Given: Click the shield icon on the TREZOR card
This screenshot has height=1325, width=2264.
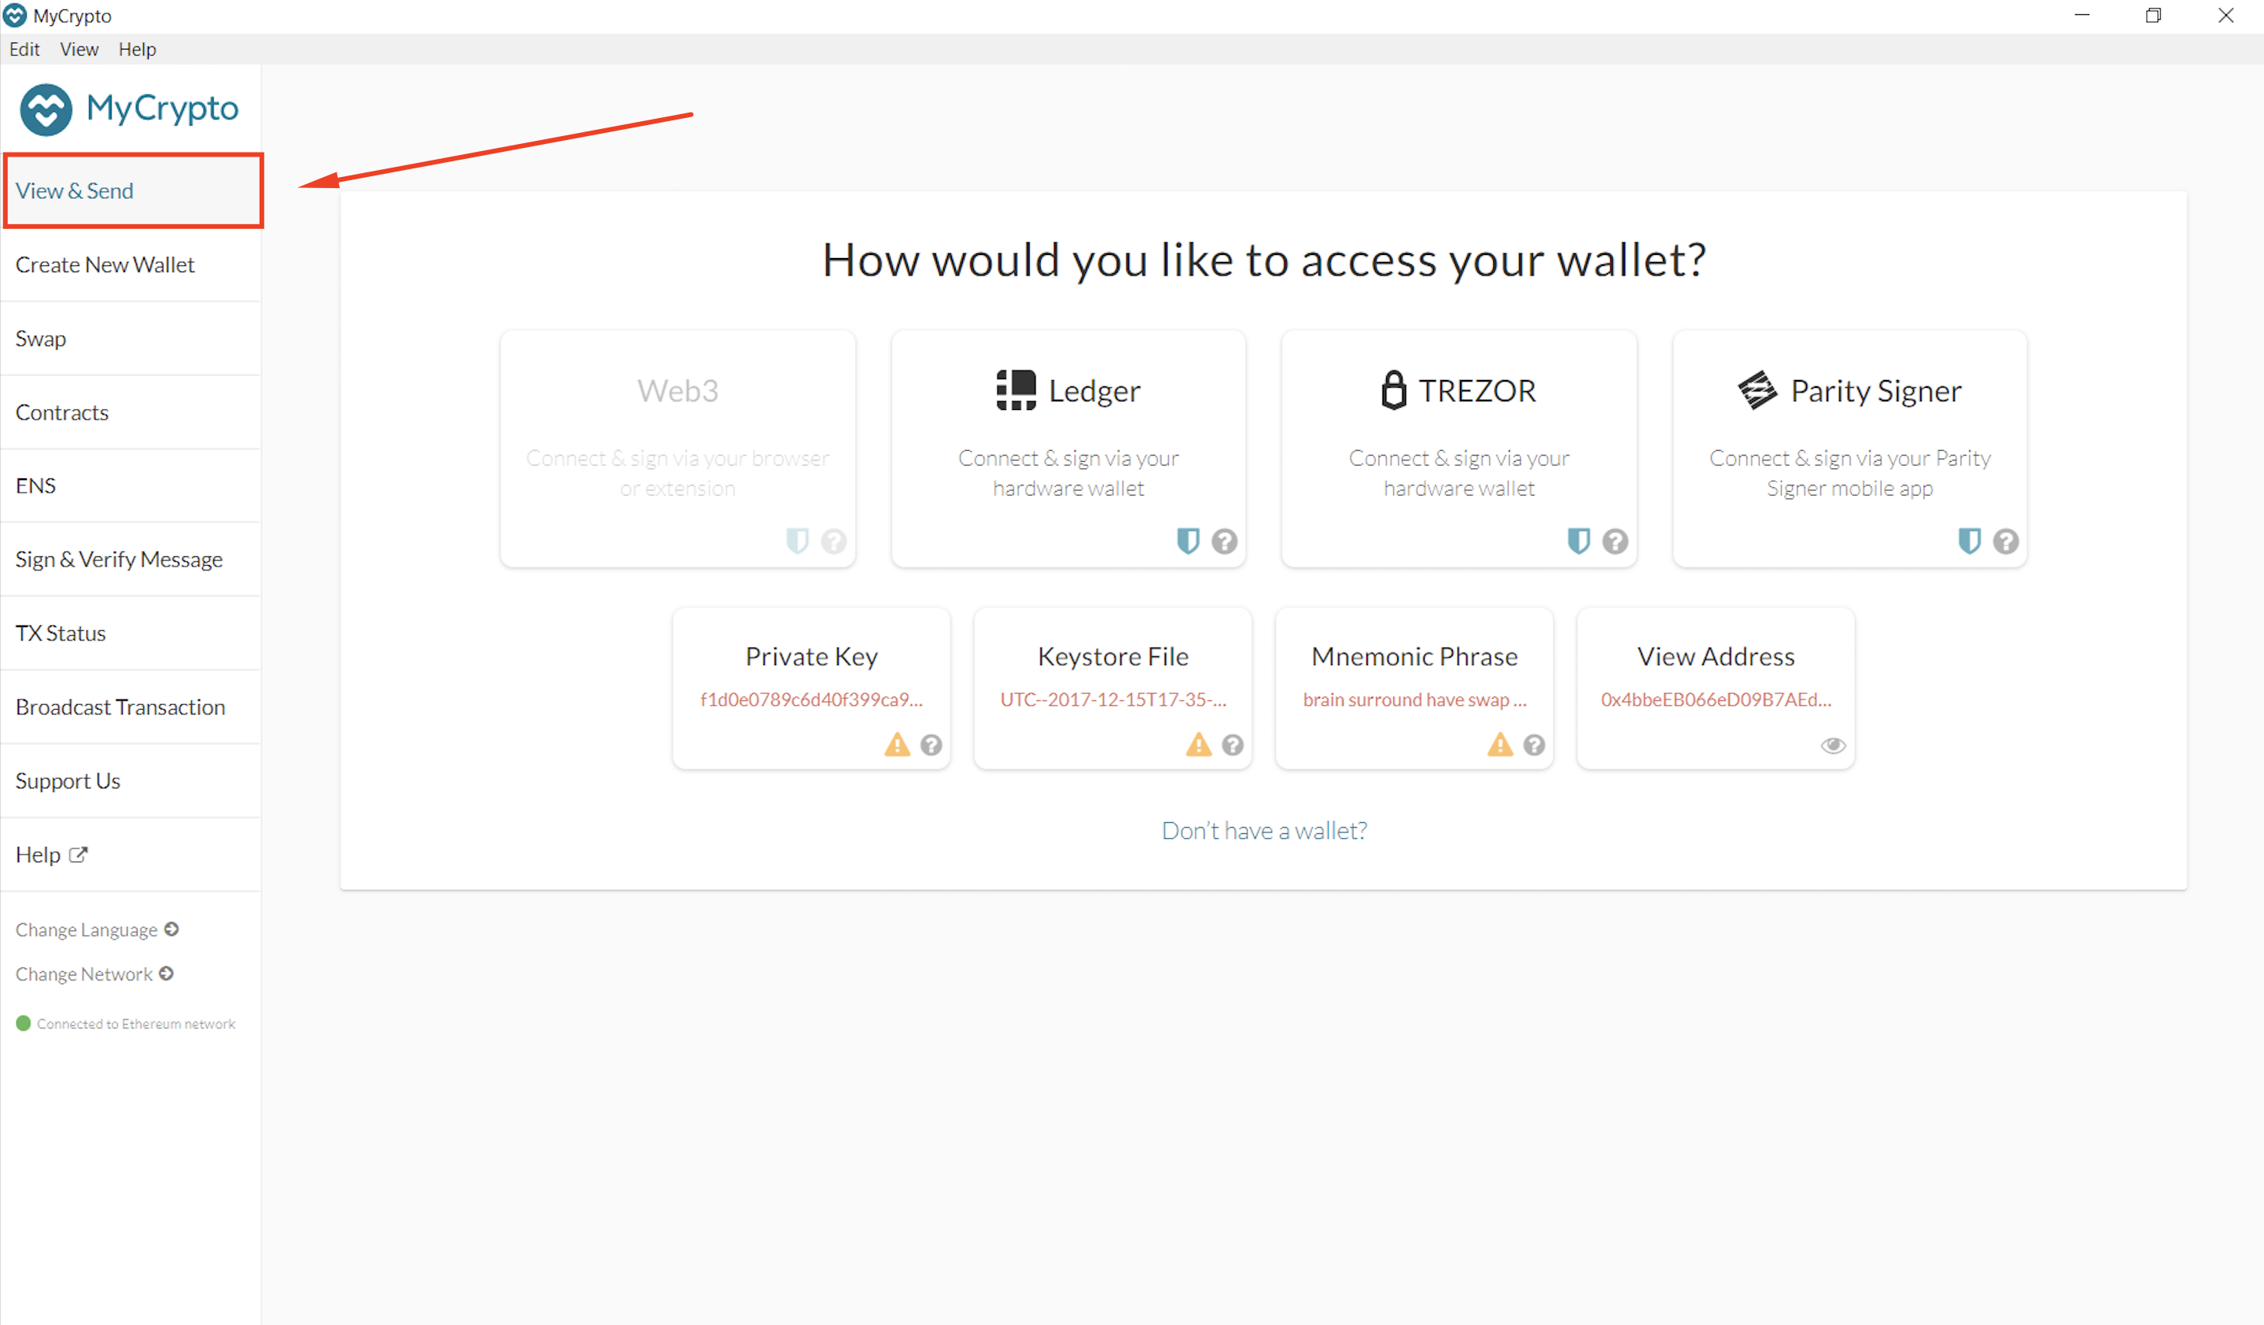Looking at the screenshot, I should [1579, 541].
